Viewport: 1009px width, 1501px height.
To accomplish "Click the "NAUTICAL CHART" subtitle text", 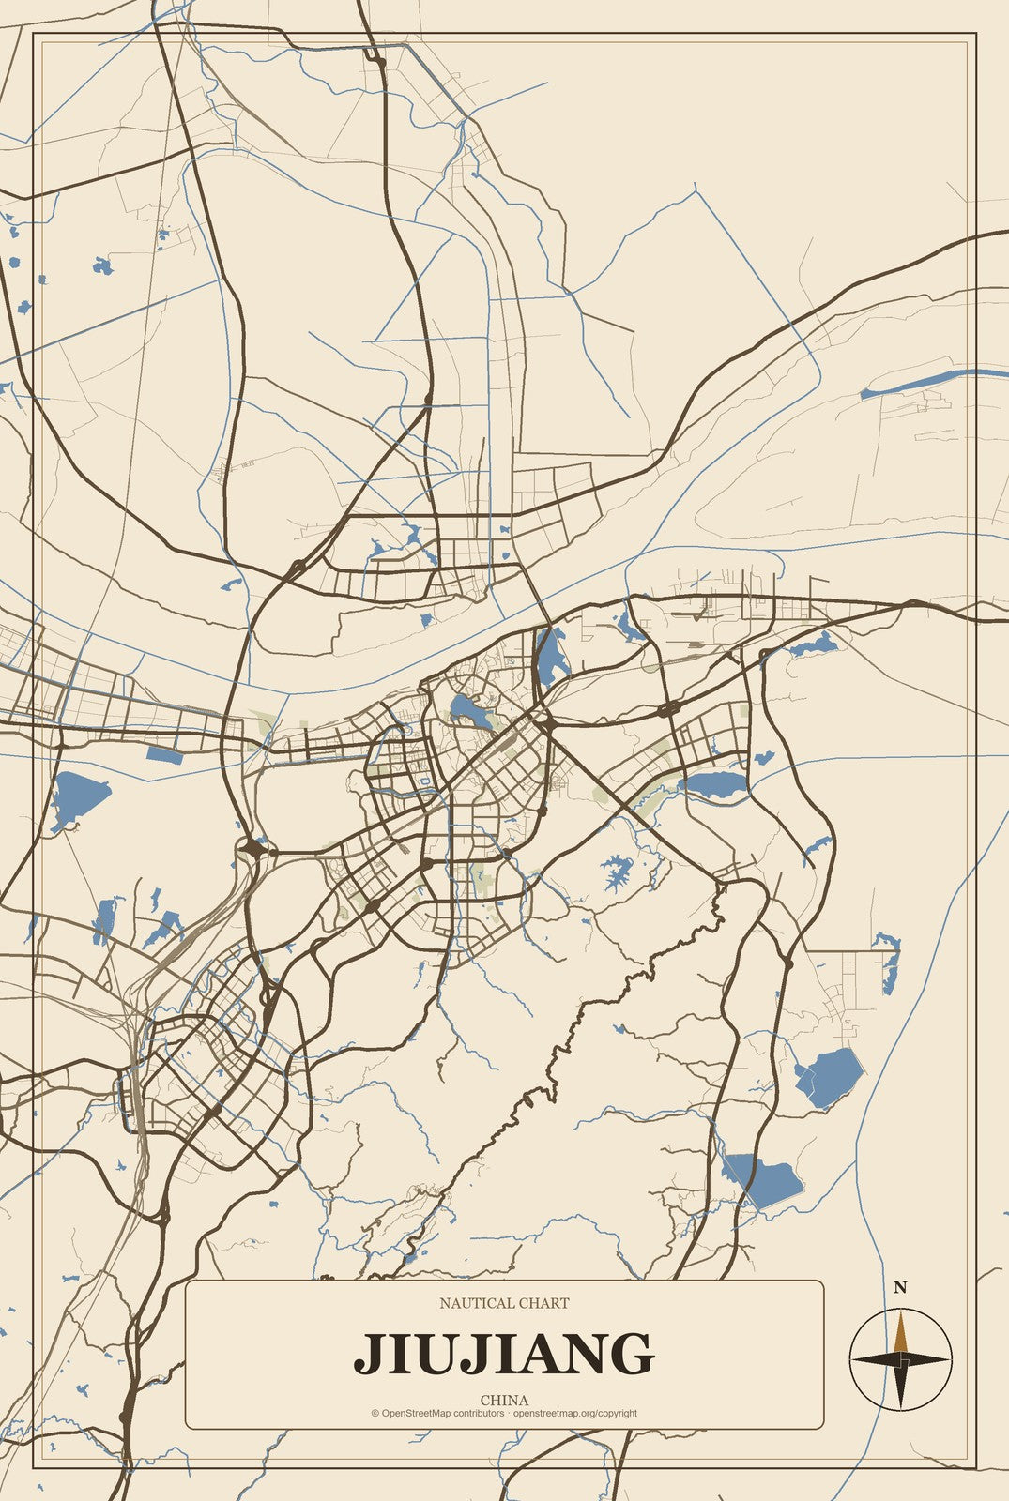I will pos(504,1303).
